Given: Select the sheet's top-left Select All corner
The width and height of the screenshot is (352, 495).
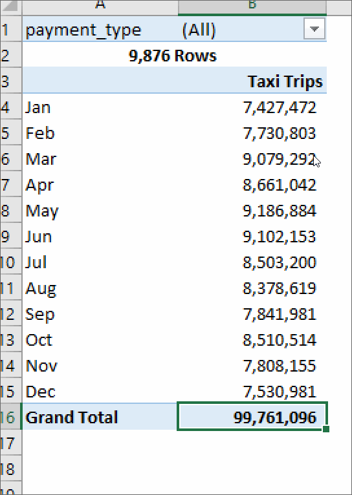Looking at the screenshot, I should [11, 7].
